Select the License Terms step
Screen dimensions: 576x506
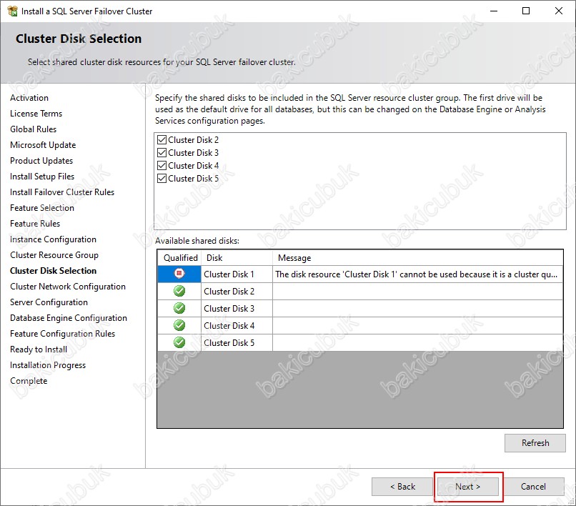[36, 114]
